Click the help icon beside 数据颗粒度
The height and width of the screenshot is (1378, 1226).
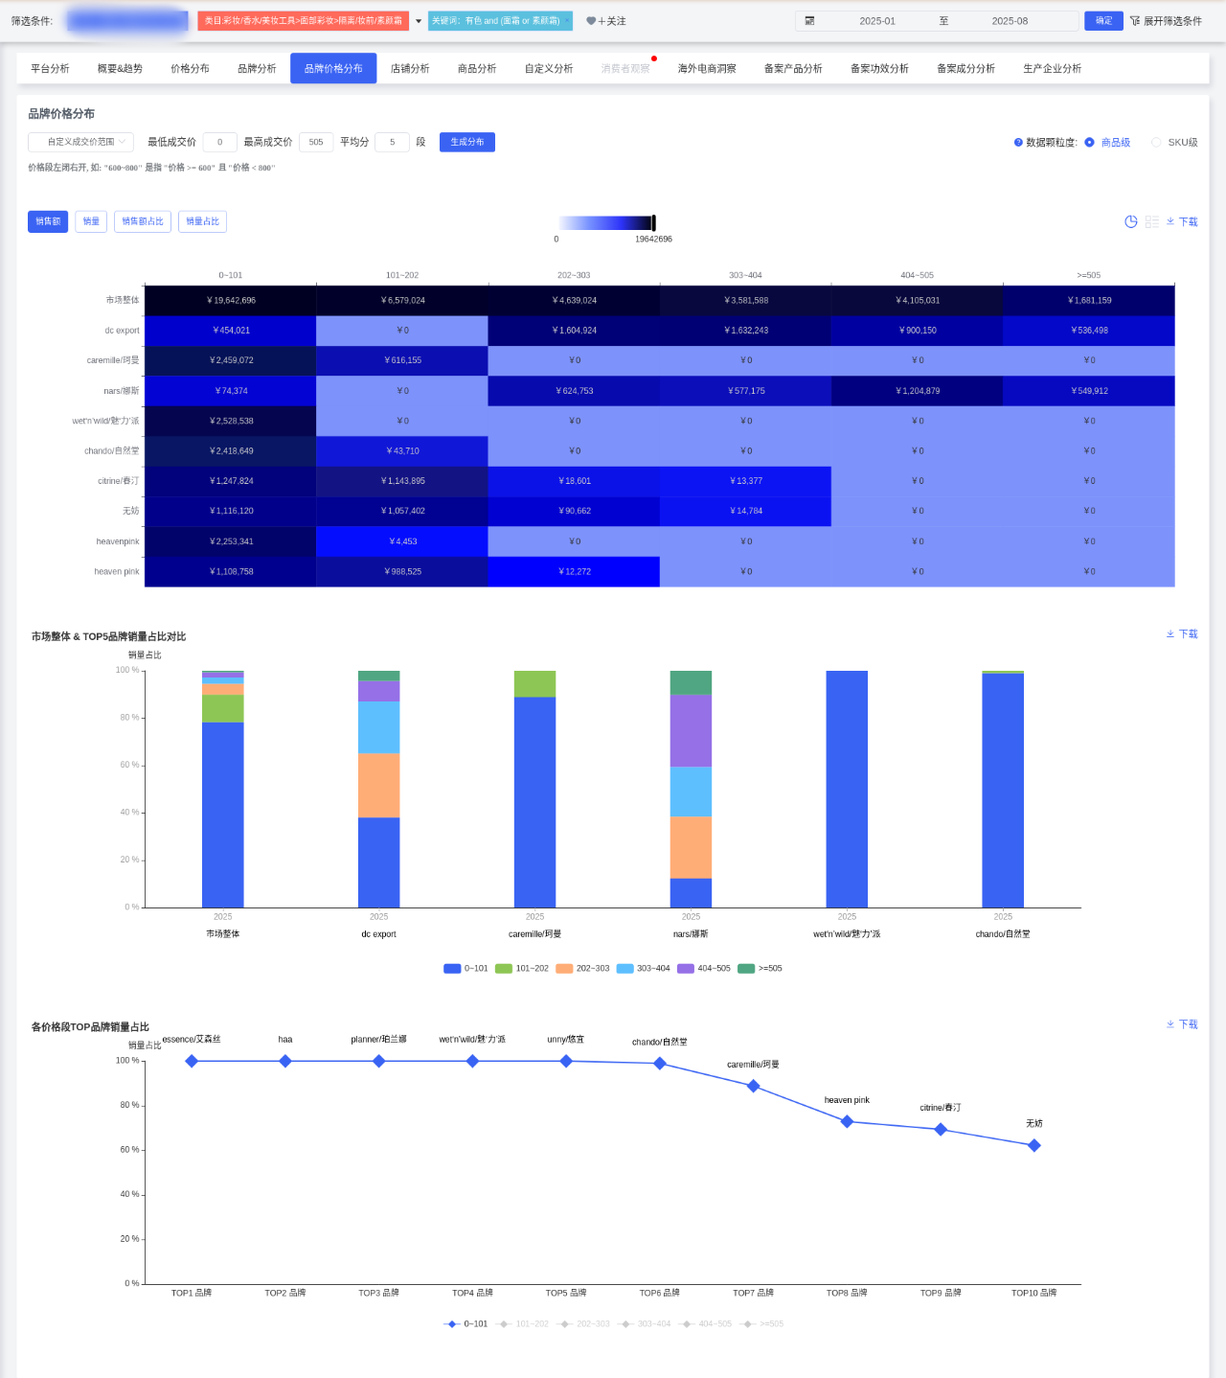(x=1018, y=143)
